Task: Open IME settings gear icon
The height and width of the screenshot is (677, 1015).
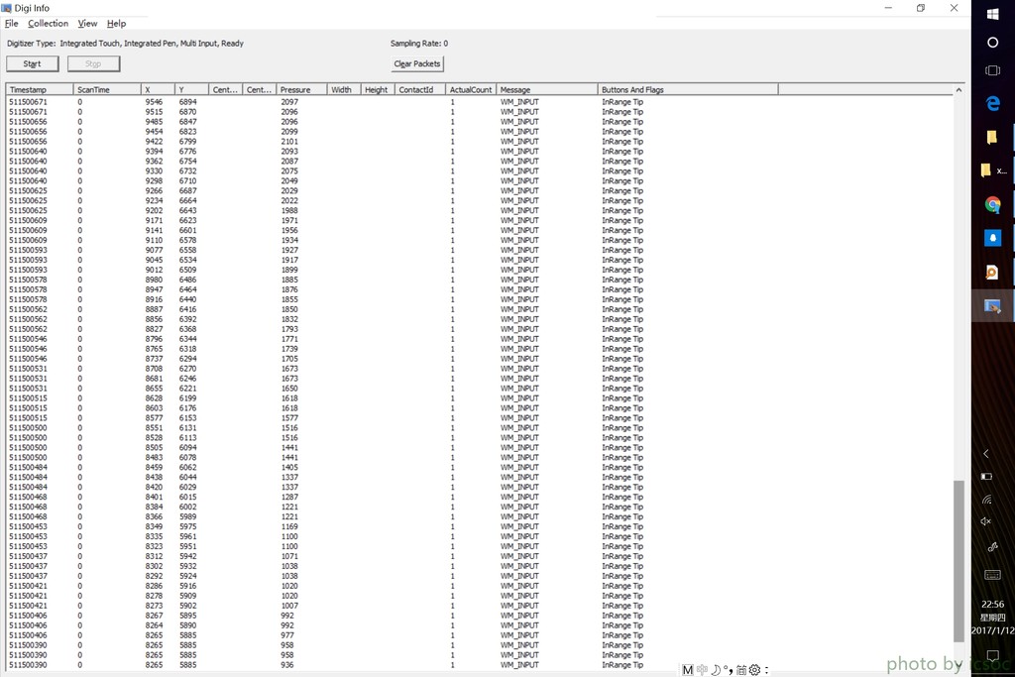Action: (754, 670)
